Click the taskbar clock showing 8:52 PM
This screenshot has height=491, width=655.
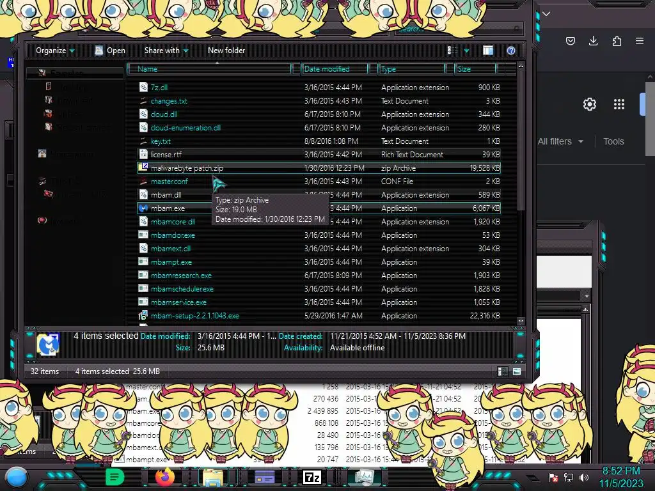click(x=620, y=471)
